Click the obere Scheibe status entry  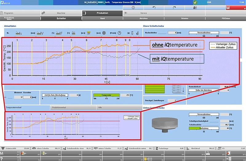pyautogui.click(x=46, y=148)
